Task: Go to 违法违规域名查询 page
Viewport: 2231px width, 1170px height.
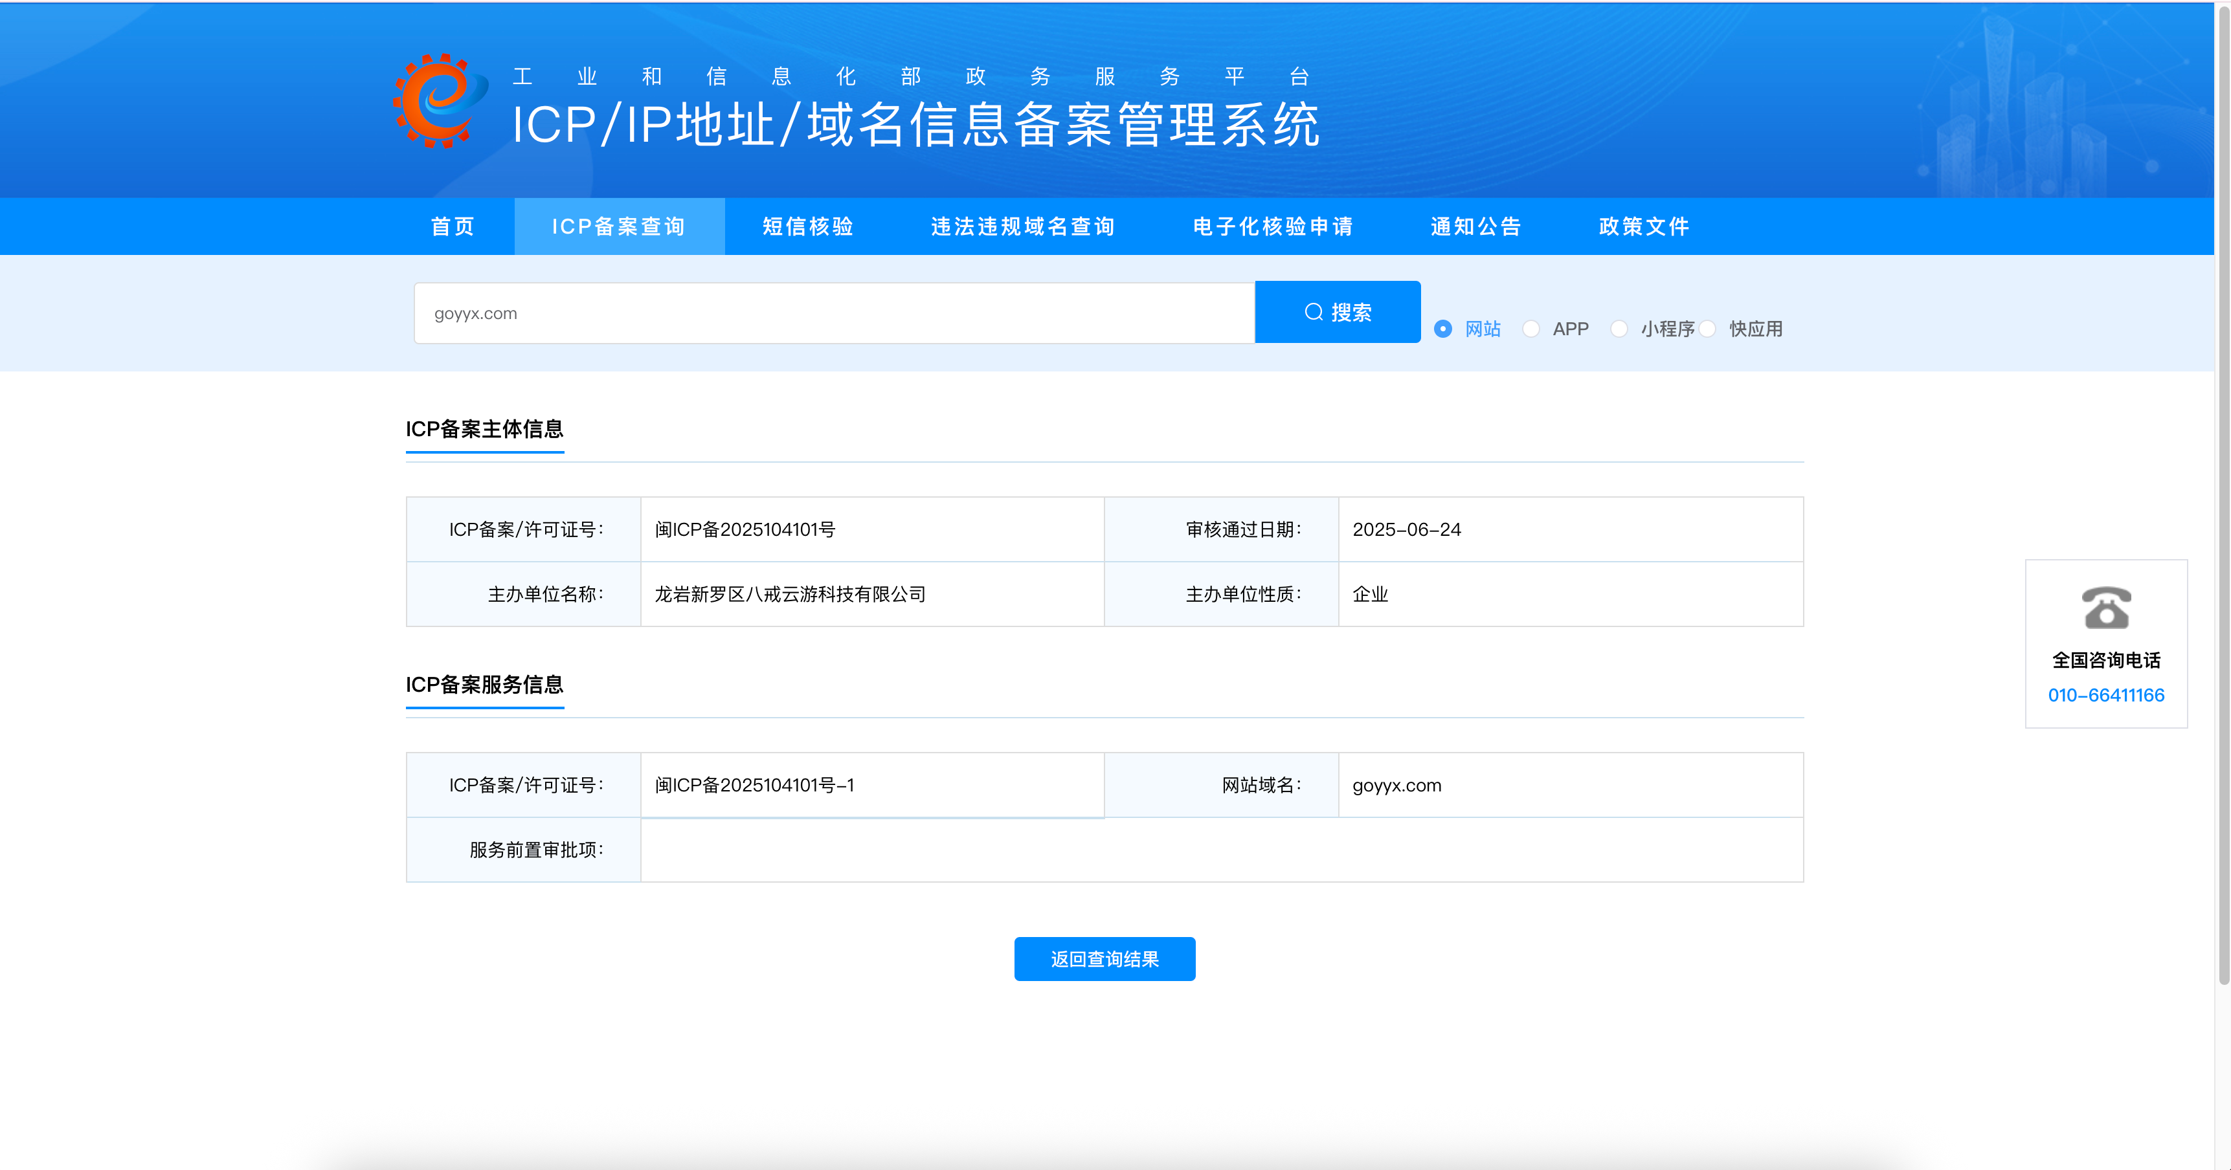Action: 1022,226
